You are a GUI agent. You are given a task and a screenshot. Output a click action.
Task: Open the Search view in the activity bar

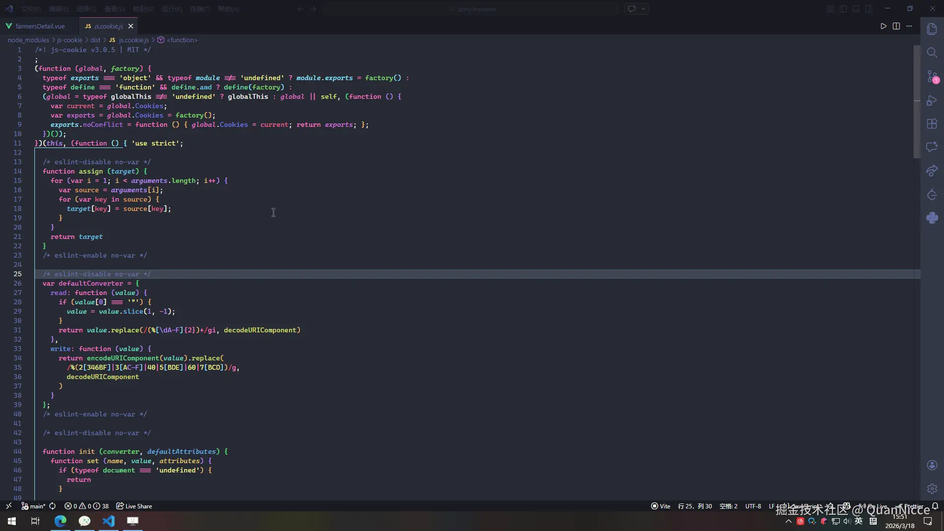(x=932, y=53)
